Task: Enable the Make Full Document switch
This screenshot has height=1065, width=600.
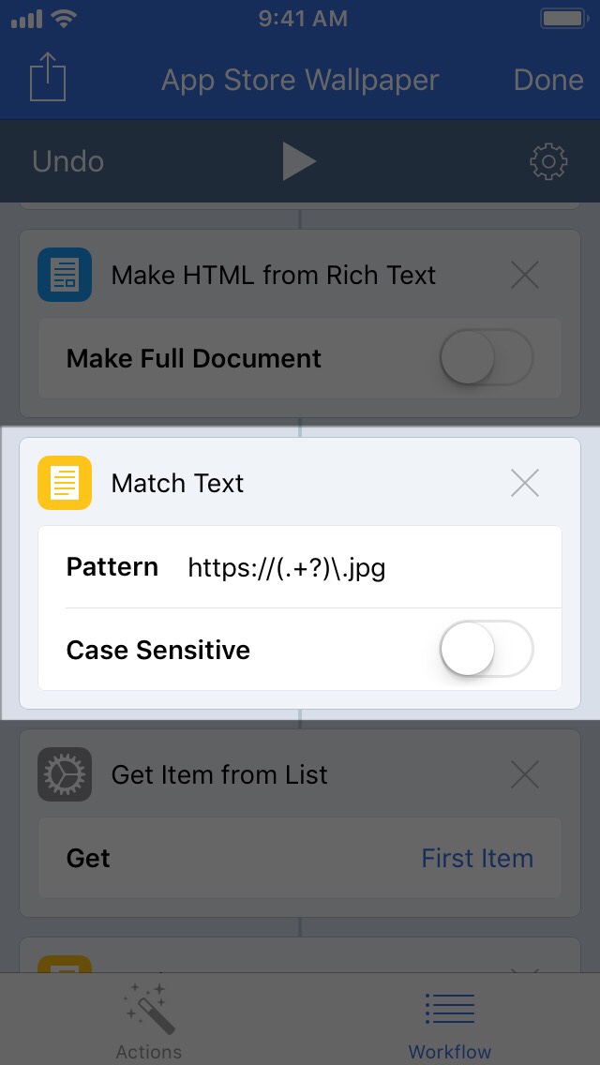Action: [486, 358]
